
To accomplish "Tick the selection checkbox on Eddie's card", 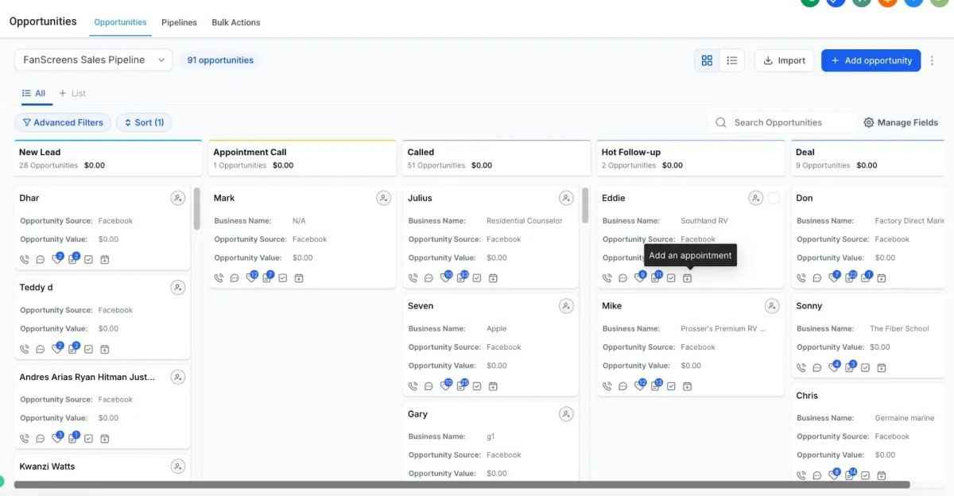I will tap(774, 198).
